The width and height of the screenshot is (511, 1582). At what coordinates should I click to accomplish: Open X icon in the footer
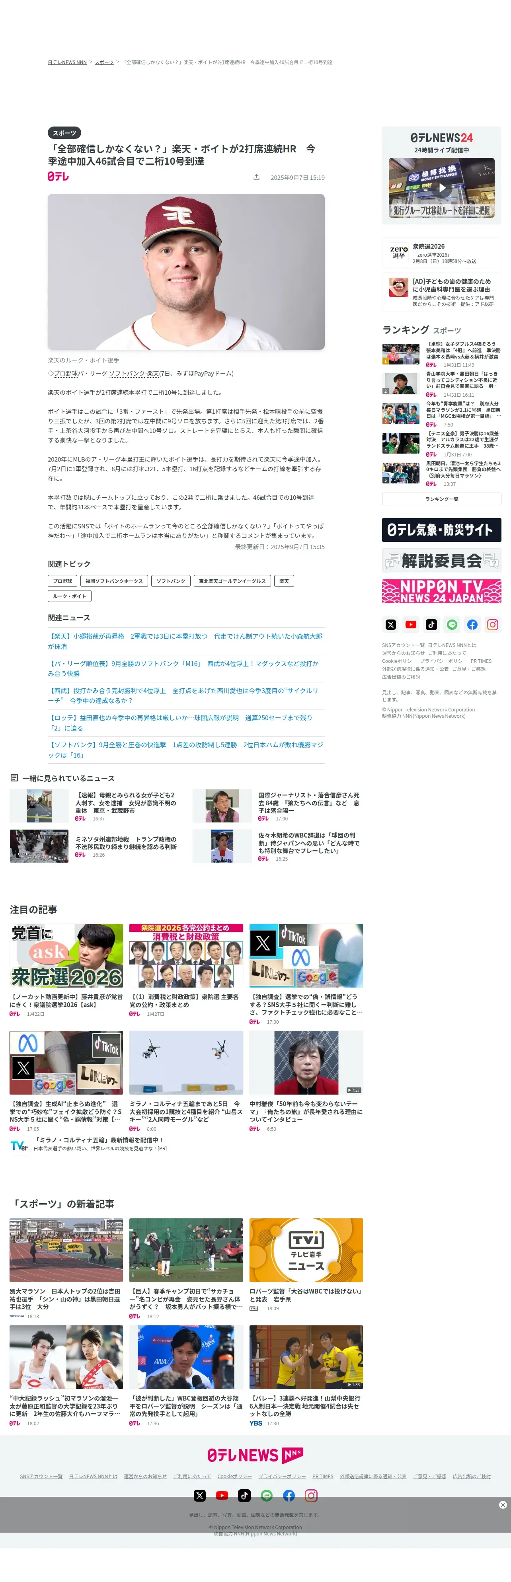point(200,1495)
